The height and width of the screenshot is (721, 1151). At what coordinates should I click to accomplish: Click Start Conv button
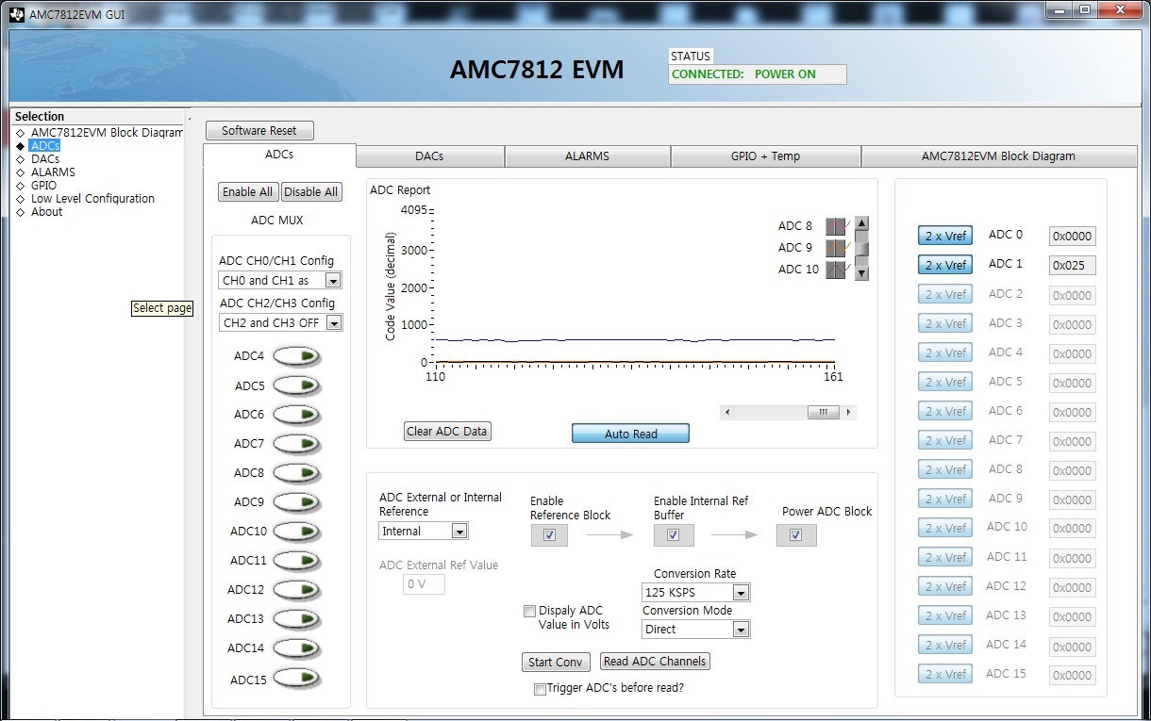pyautogui.click(x=556, y=663)
